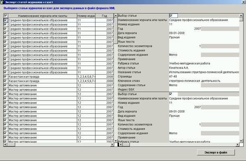Click the "47-48" pages value
Image resolution: width=246 pixels, height=161 pixels.
[x=173, y=76]
